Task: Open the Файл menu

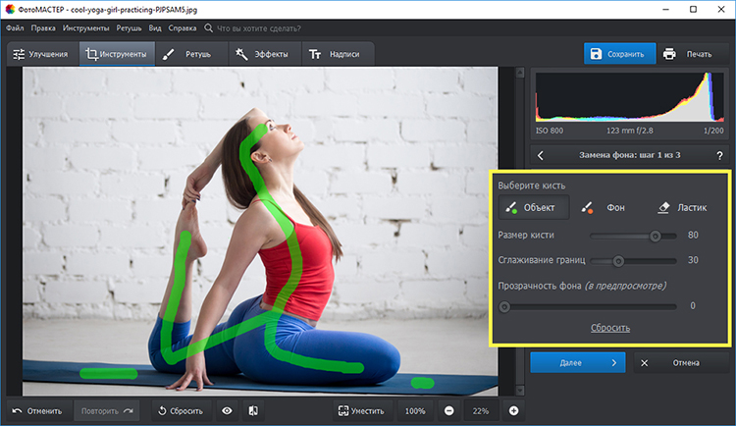Action: 15,28
